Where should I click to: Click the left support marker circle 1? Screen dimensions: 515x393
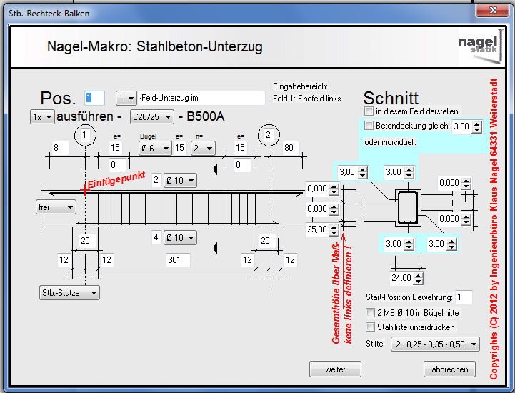86,135
